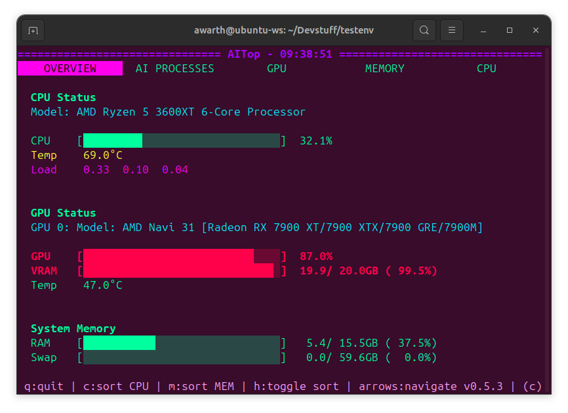This screenshot has height=413, width=568.
Task: Click q:quit to exit AITop
Action: pyautogui.click(x=43, y=386)
